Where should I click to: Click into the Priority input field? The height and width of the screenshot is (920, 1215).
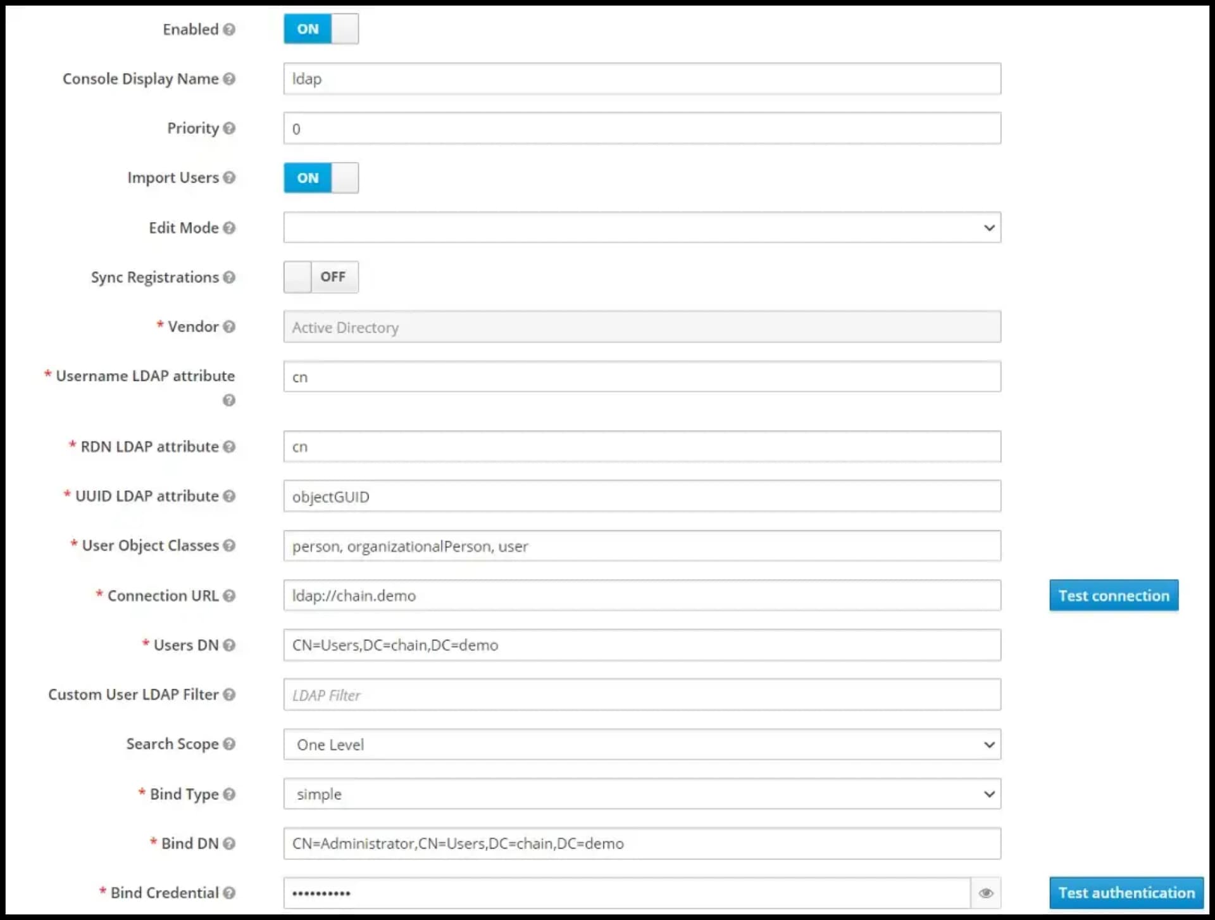pyautogui.click(x=642, y=129)
